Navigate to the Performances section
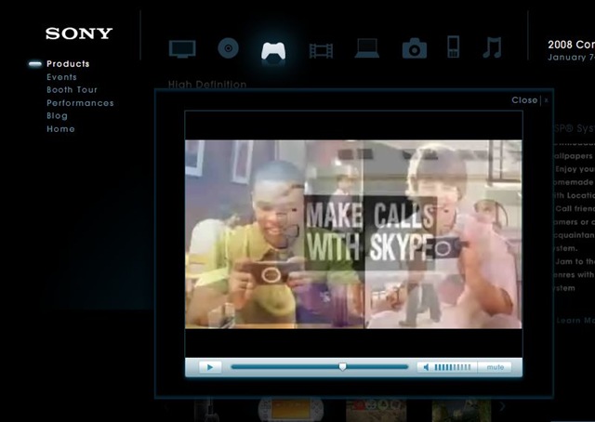The image size is (595, 422). (x=80, y=103)
